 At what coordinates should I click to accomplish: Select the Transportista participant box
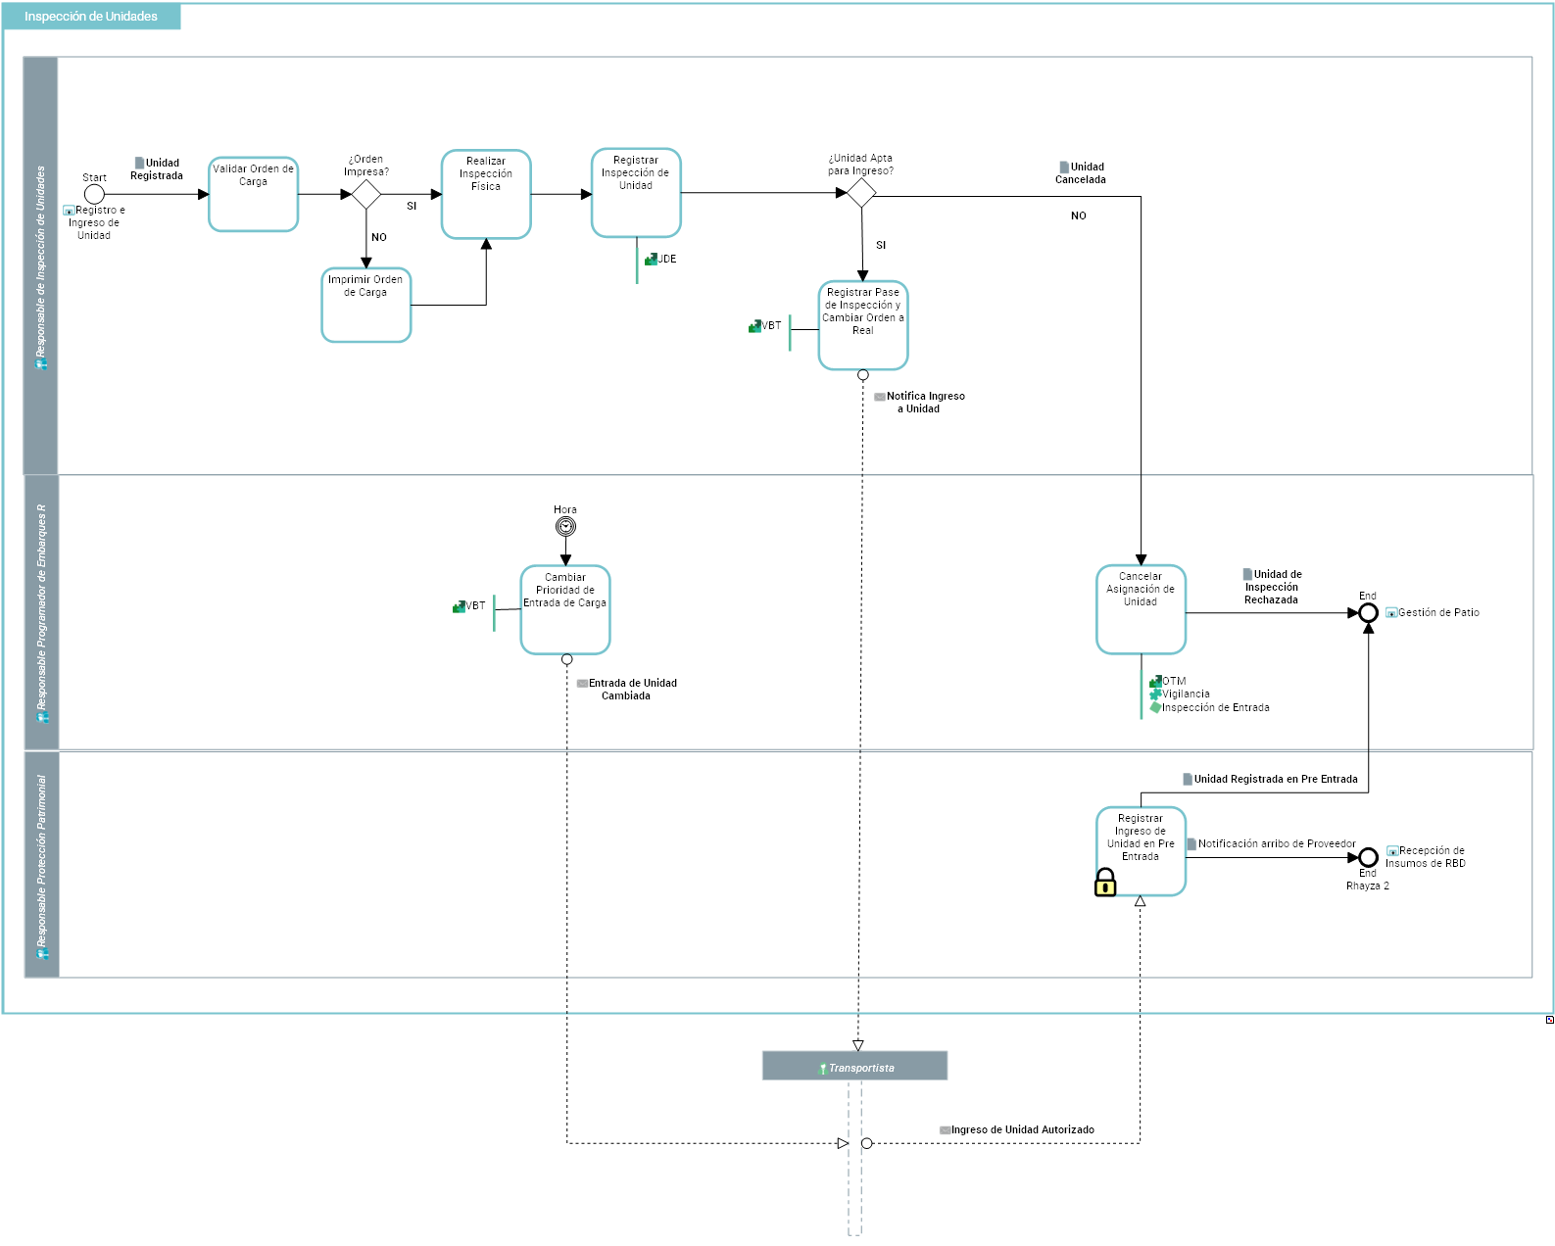click(854, 1066)
